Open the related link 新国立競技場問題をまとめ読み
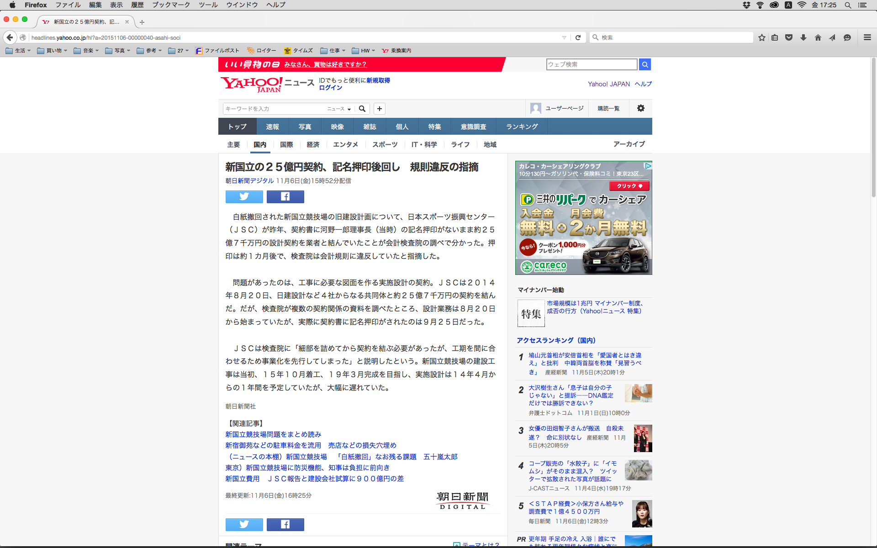This screenshot has height=548, width=877. (x=273, y=434)
